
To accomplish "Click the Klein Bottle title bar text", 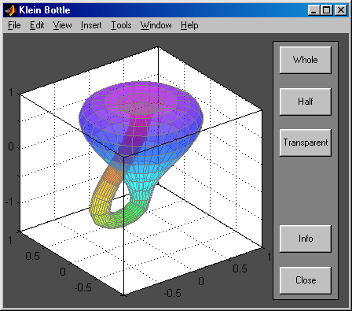I will coord(45,10).
